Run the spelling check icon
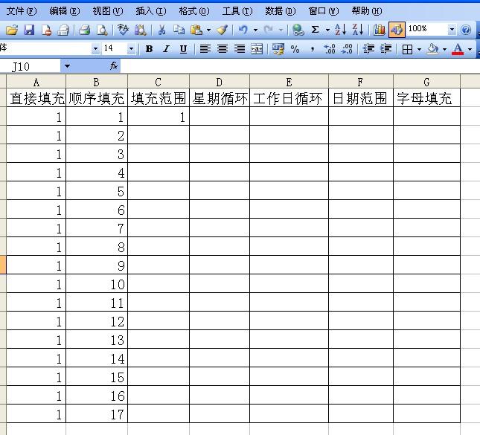 click(123, 30)
